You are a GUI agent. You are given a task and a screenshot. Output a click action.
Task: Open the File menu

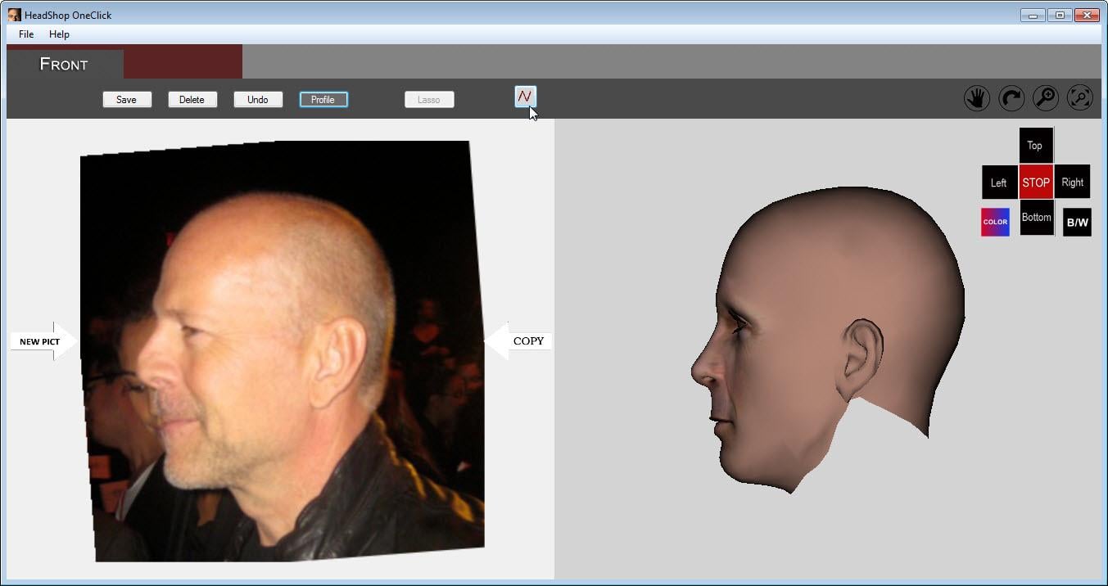coord(26,34)
